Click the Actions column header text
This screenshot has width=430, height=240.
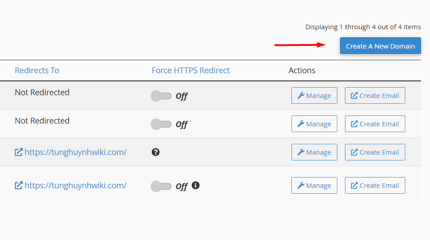[x=302, y=71]
